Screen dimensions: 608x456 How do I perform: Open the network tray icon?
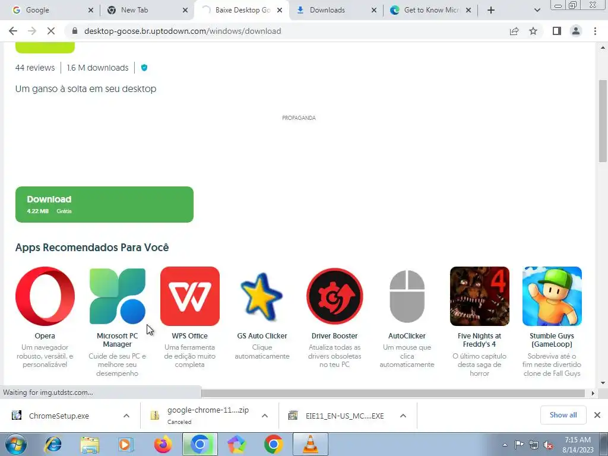(534, 445)
